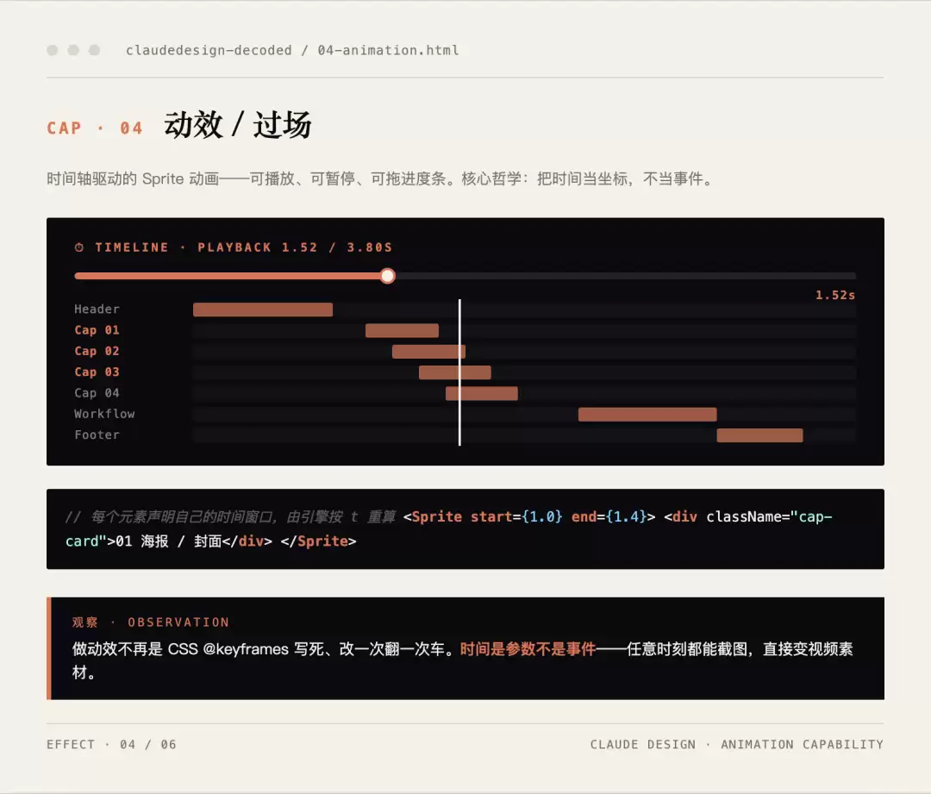
Task: Click the CAP · 04 label
Action: click(95, 128)
